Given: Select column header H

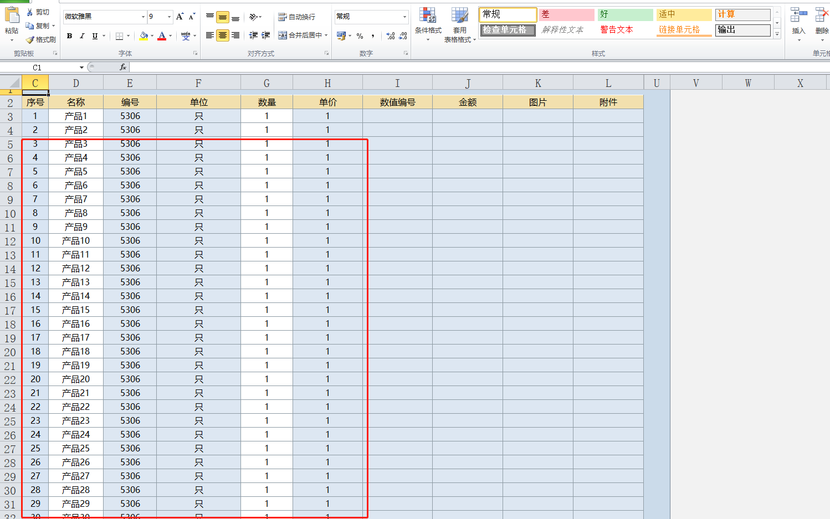Looking at the screenshot, I should tap(327, 83).
